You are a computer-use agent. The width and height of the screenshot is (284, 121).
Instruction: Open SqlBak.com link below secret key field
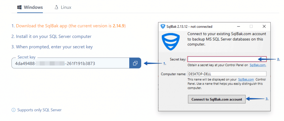[258, 65]
